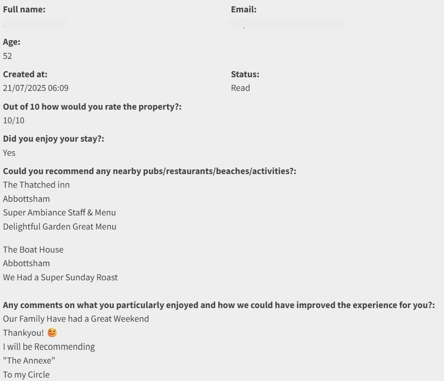Viewport: 444px width, 381px height.
Task: Click the quoted "The Annexe" text
Action: click(29, 361)
